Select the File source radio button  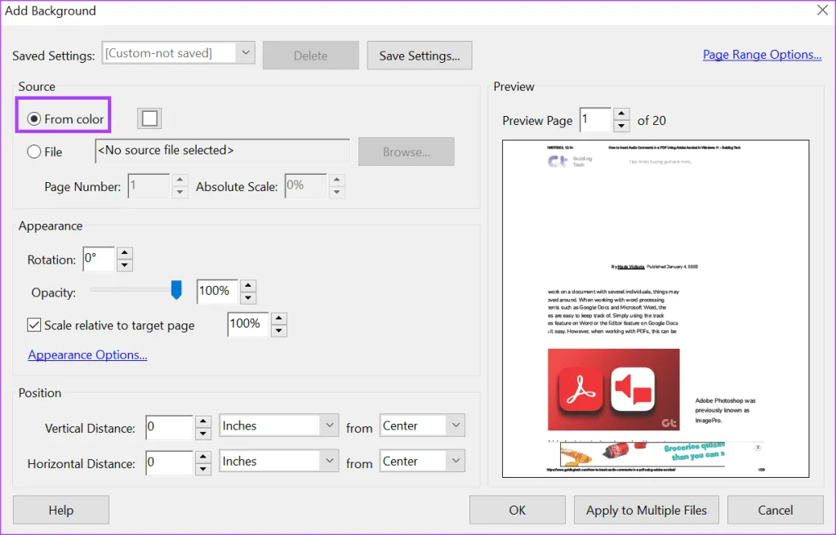pos(34,151)
